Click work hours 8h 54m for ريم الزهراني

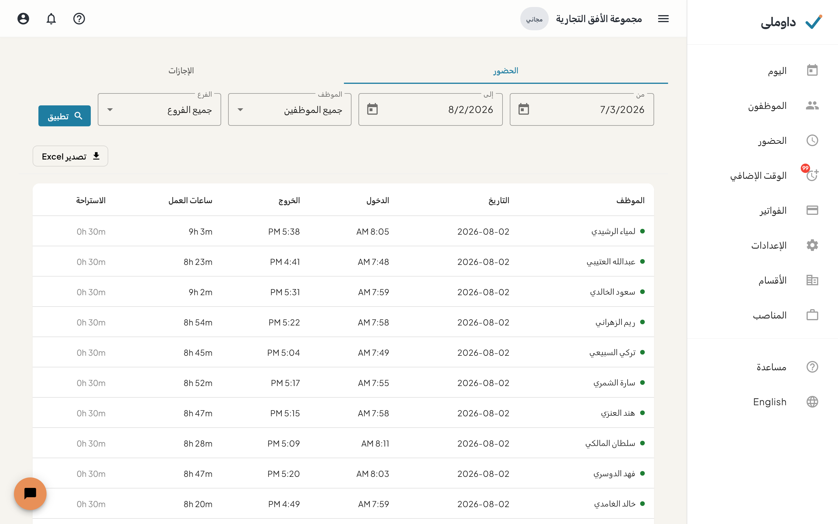[x=198, y=322]
